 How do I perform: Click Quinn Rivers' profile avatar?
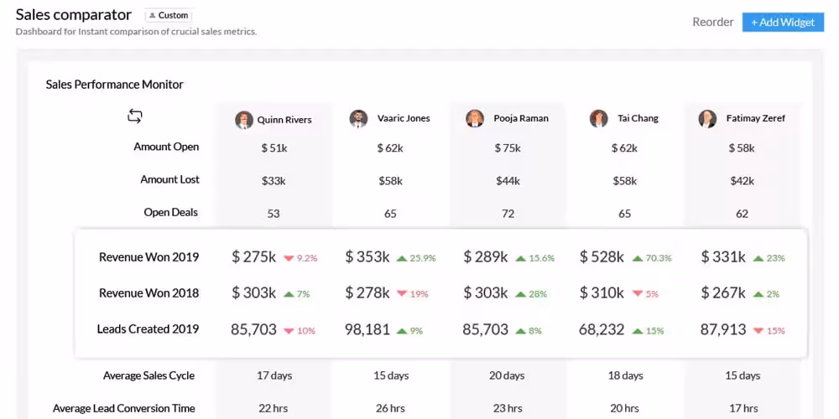point(244,119)
